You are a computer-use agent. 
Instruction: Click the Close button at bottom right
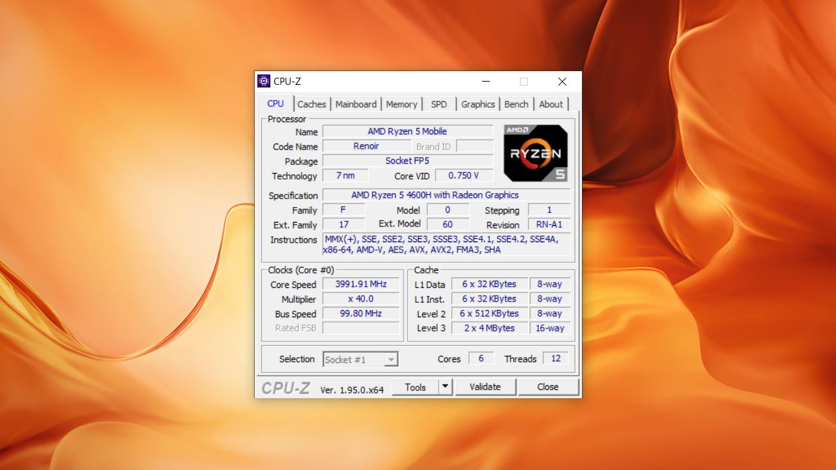tap(548, 386)
